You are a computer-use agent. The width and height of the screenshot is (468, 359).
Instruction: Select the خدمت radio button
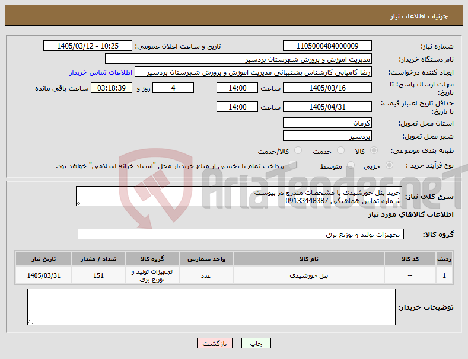pyautogui.click(x=340, y=150)
